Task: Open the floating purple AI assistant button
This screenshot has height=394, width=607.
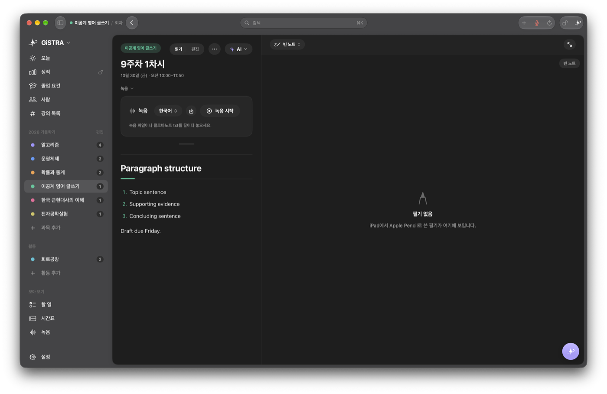Action: click(x=571, y=351)
